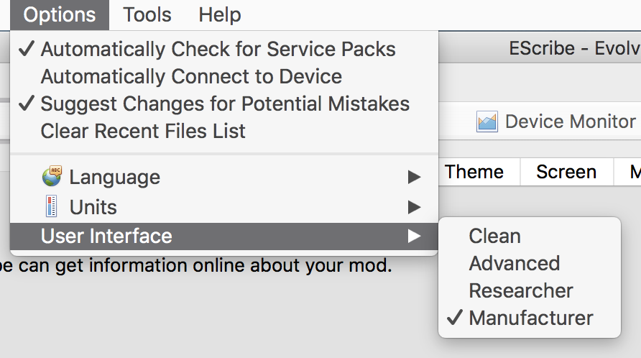Toggle Automatically Check for Service Packs
Image resolution: width=641 pixels, height=358 pixels.
click(218, 50)
